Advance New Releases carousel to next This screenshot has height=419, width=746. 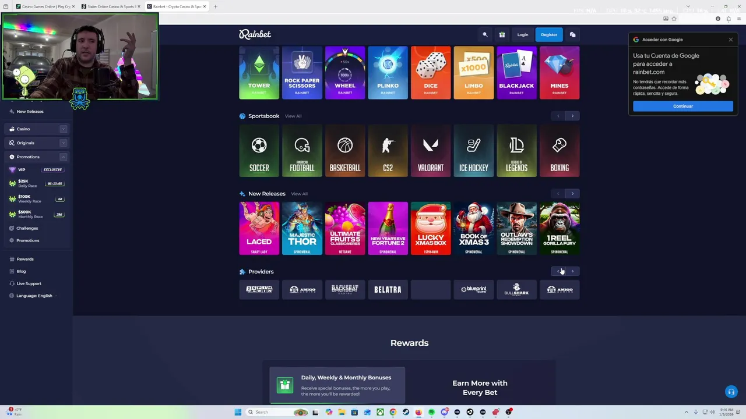pyautogui.click(x=572, y=193)
